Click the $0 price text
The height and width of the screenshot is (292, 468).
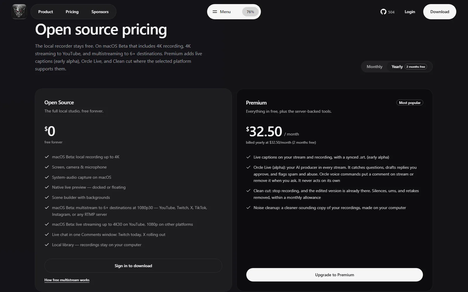click(50, 131)
